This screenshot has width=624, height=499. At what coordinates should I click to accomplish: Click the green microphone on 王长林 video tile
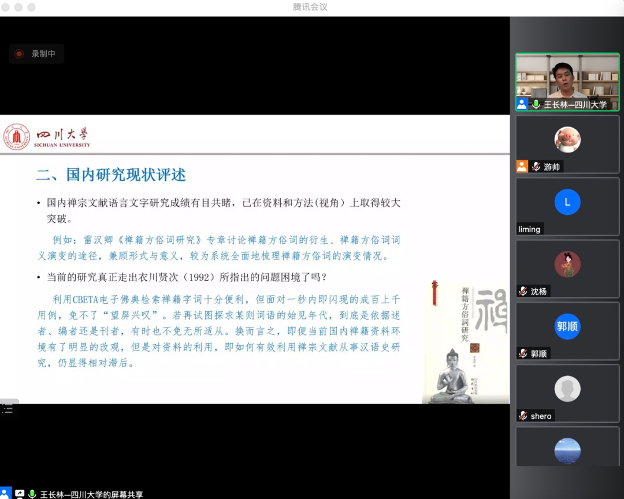pyautogui.click(x=536, y=105)
